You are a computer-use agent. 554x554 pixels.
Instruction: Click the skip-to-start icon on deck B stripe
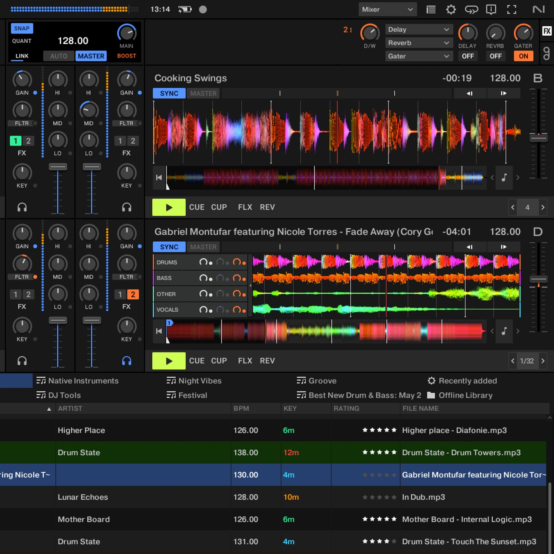(159, 178)
